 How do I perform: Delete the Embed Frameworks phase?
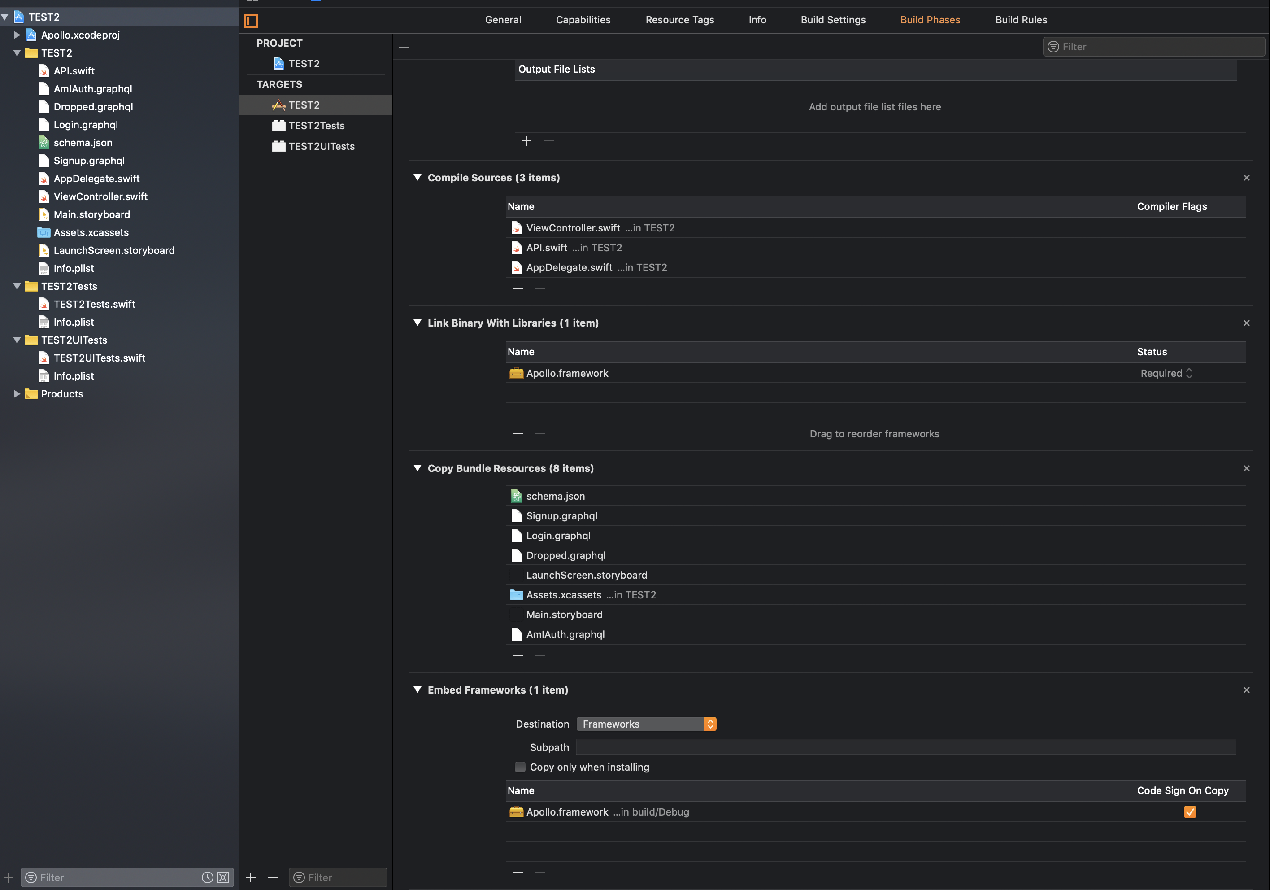click(1246, 689)
